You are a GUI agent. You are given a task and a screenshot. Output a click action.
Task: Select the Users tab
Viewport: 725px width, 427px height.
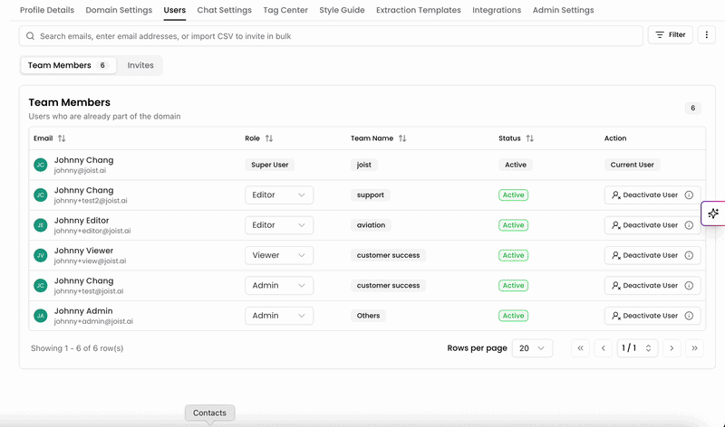click(x=174, y=10)
